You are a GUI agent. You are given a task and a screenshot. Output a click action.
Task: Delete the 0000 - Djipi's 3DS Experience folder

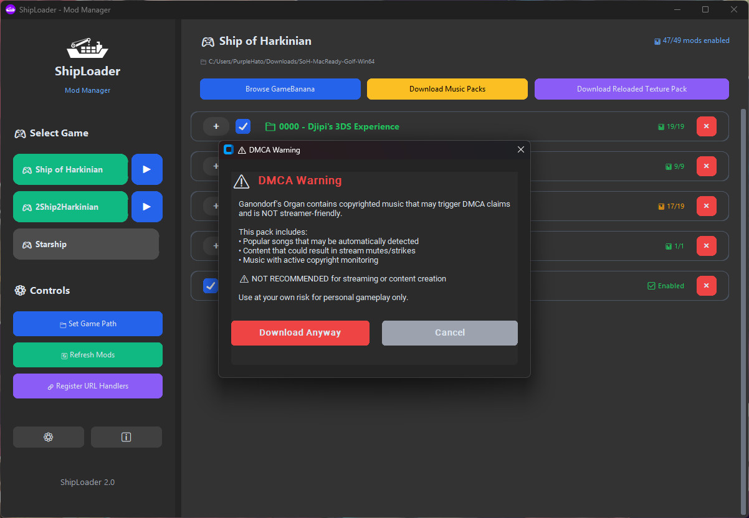point(706,126)
